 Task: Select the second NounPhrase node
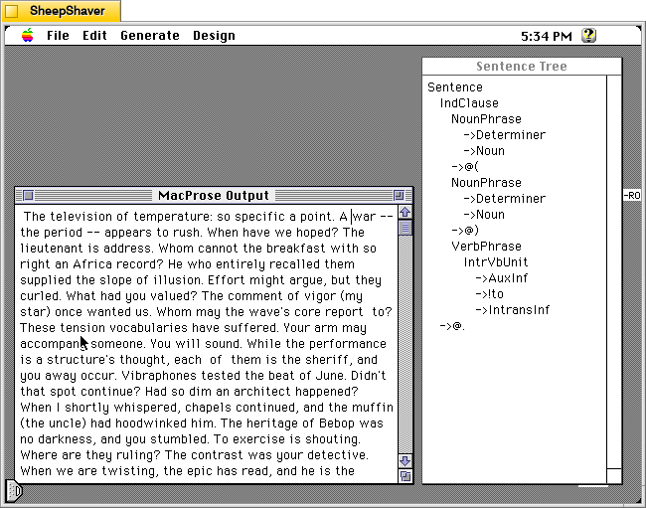[x=486, y=183]
